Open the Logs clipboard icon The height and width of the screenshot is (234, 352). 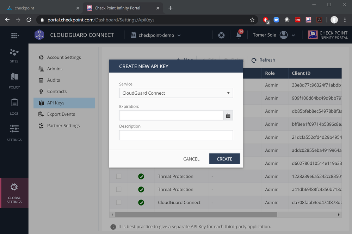(14, 103)
